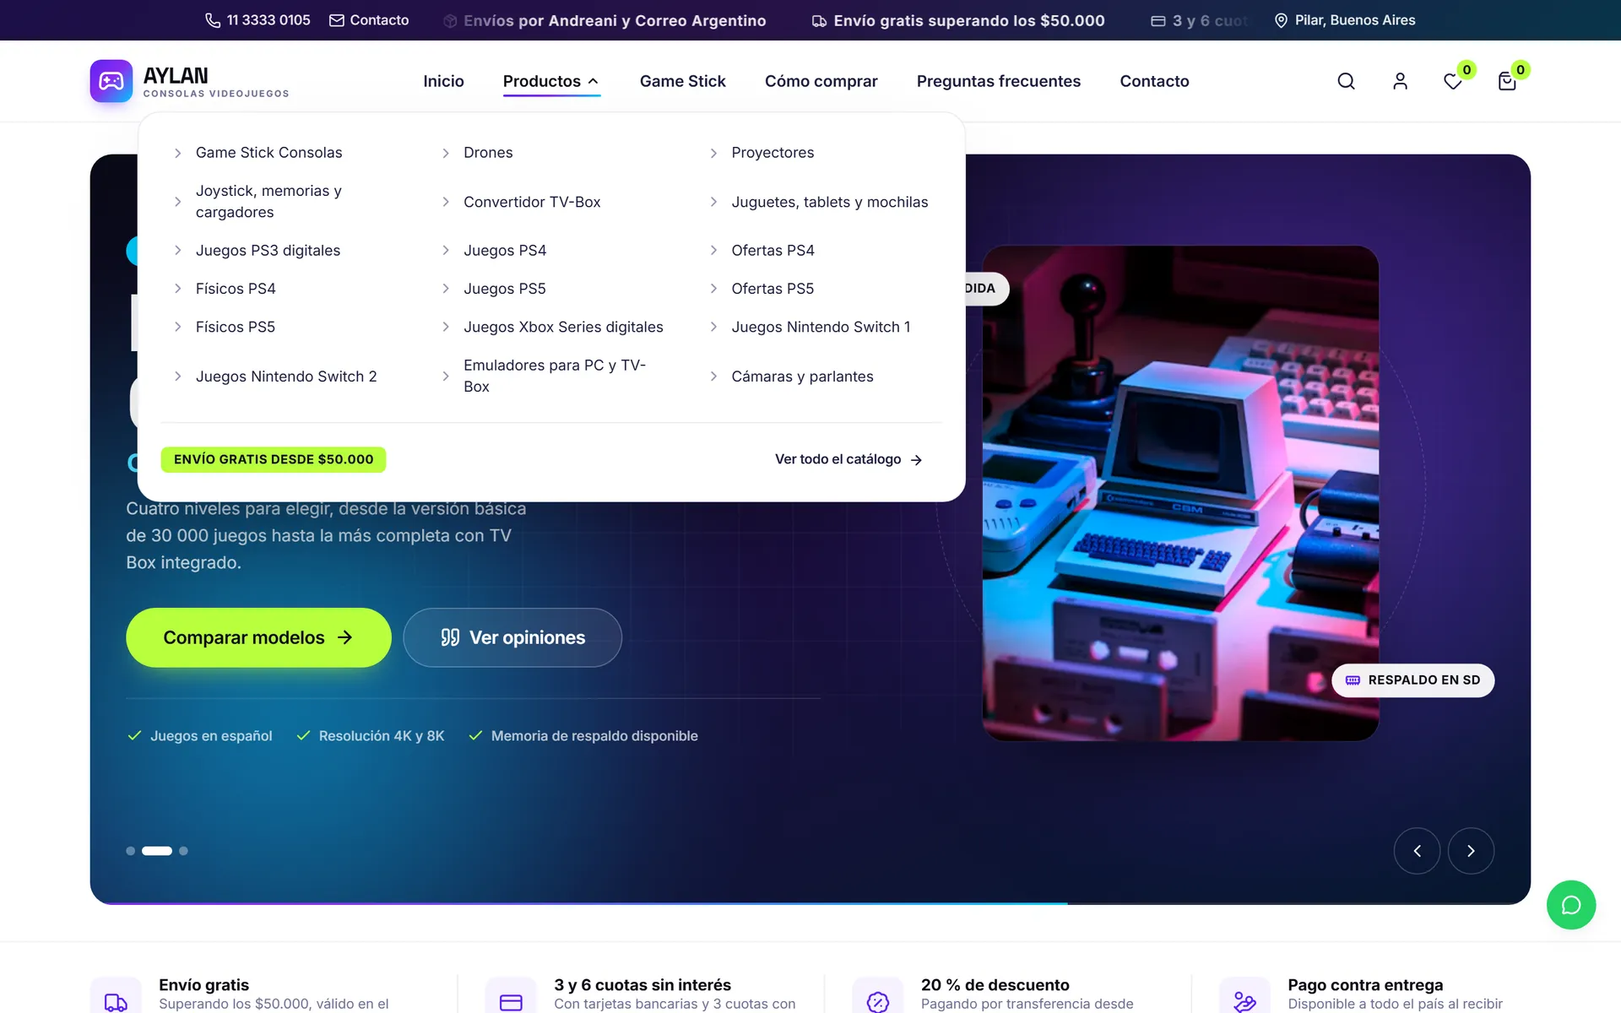The height and width of the screenshot is (1013, 1621).
Task: Click Ver todo el catálogo link
Action: [x=848, y=459]
